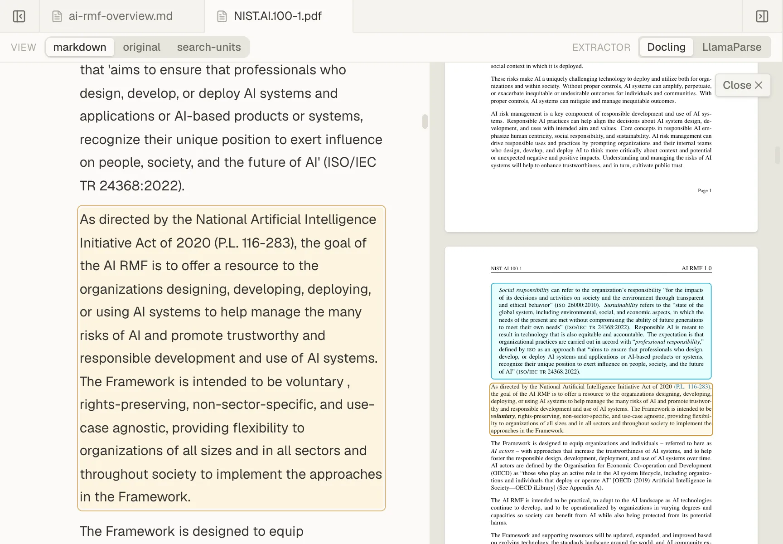Toggle the right sidebar panel icon
This screenshot has width=783, height=544.
point(762,16)
